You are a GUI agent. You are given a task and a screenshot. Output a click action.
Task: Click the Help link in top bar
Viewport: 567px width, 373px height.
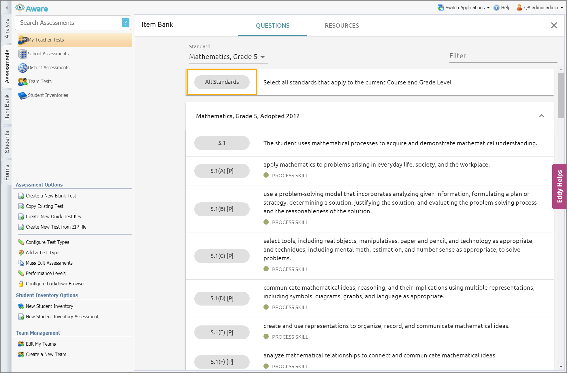(506, 7)
